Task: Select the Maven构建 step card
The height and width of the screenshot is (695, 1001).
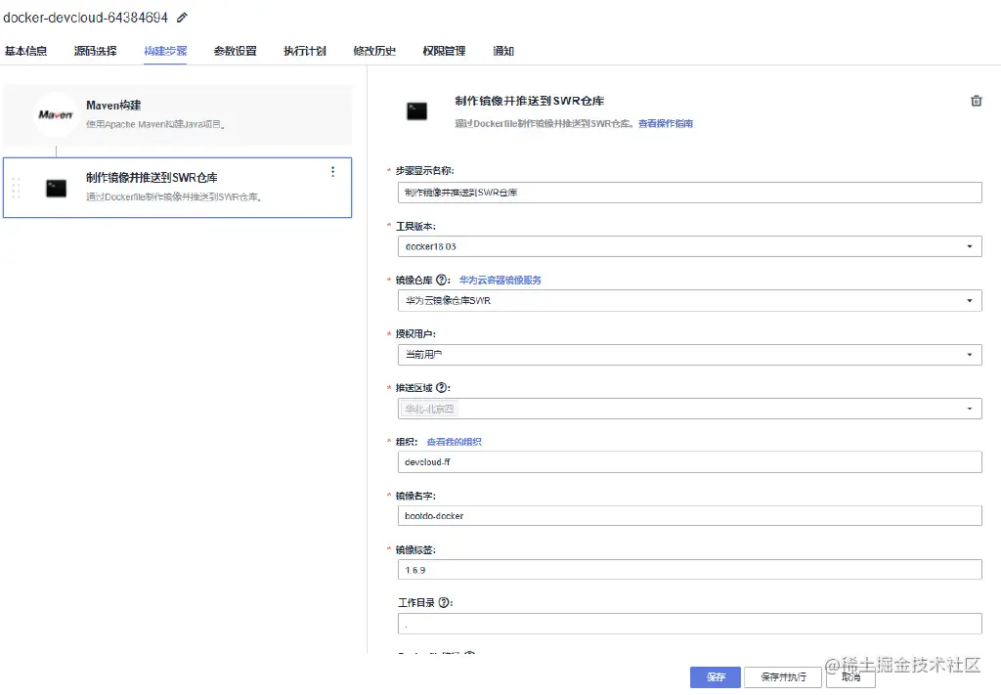Action: (x=178, y=115)
